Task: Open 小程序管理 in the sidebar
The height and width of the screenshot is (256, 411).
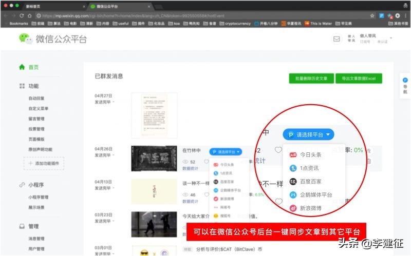Action: tap(38, 197)
